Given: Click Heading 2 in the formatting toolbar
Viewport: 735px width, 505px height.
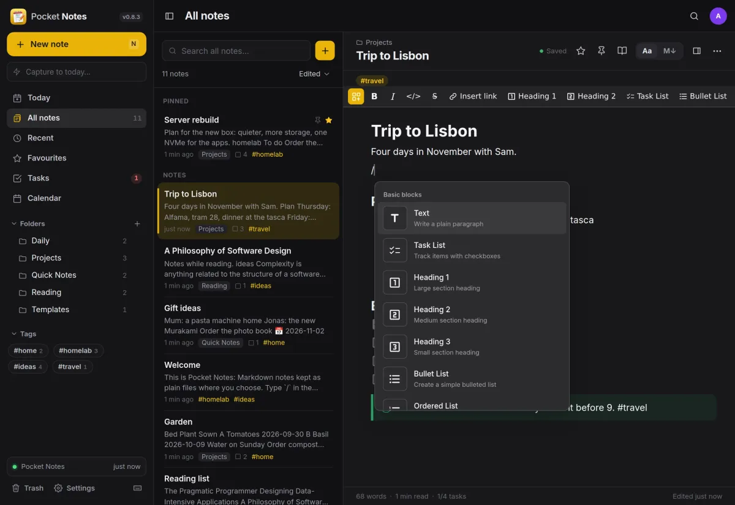Looking at the screenshot, I should [x=592, y=96].
